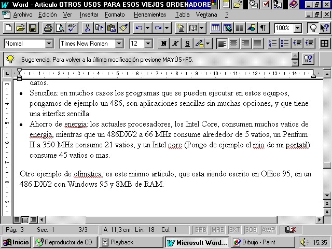Open the Archivo menu
This screenshot has height=249, width=332.
point(23,15)
